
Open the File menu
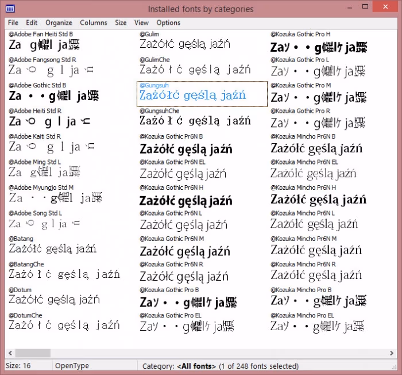[x=13, y=23]
